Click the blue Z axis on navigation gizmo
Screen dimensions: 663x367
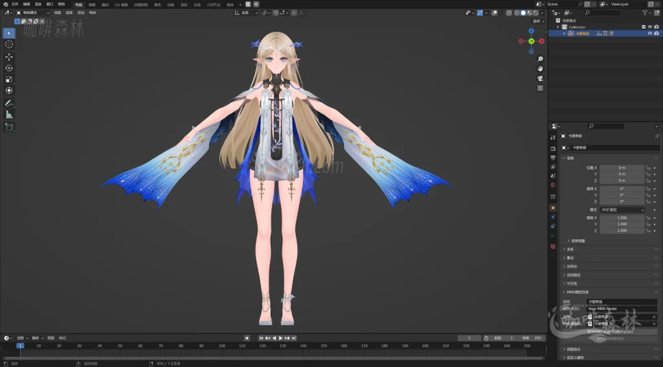click(532, 31)
